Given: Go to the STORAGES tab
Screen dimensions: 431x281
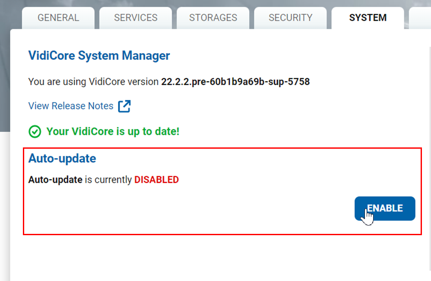Looking at the screenshot, I should tap(213, 18).
